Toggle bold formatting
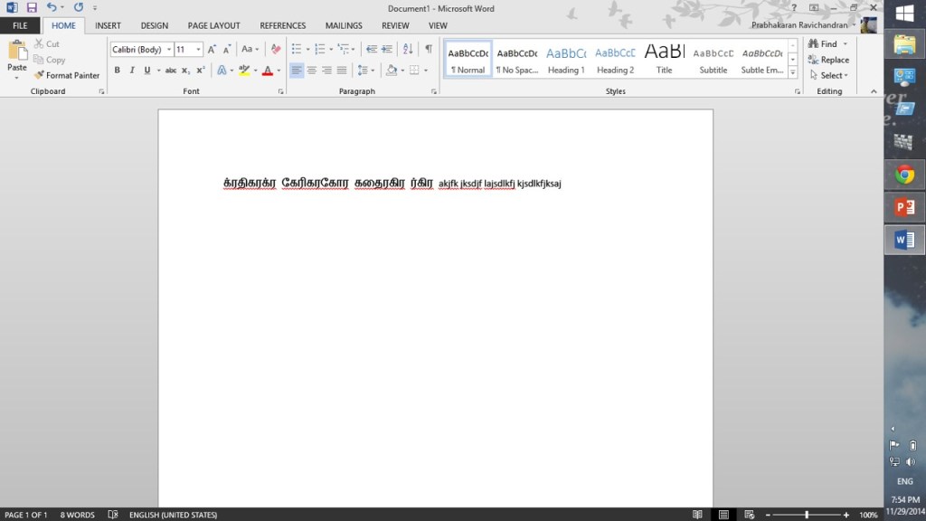926x521 pixels. pyautogui.click(x=117, y=71)
